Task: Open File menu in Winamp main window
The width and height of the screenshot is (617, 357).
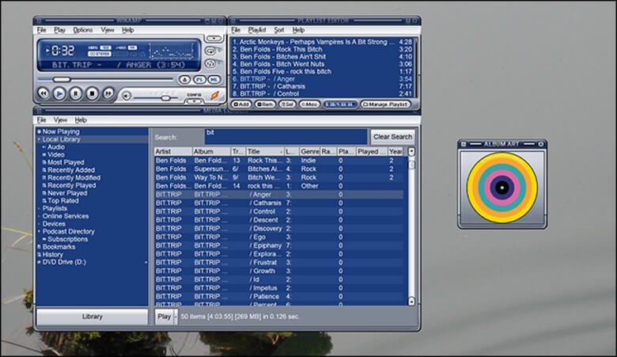Action: [41, 30]
